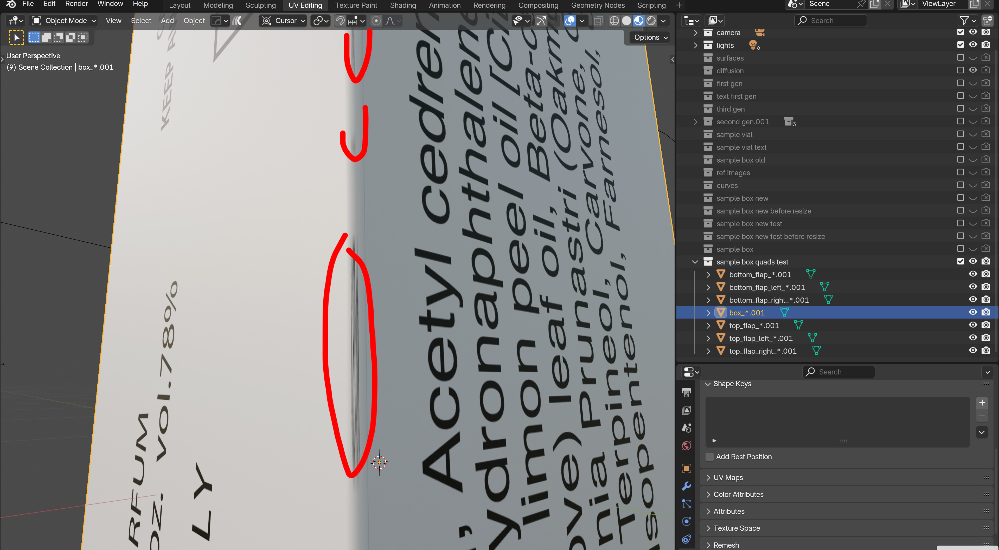Open the View Layer properties tab
This screenshot has height=550, width=999.
click(686, 410)
